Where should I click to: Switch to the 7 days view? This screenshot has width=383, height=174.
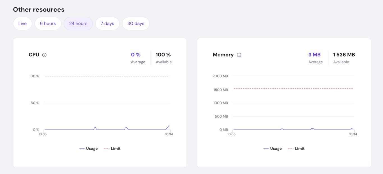[x=107, y=24]
